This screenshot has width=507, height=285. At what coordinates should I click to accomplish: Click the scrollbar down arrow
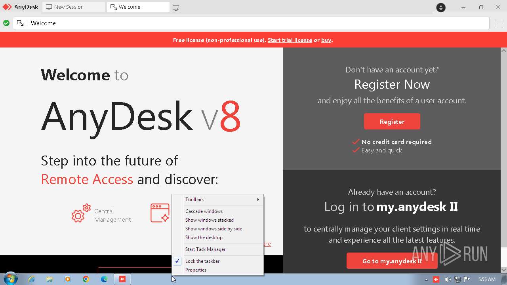click(504, 270)
